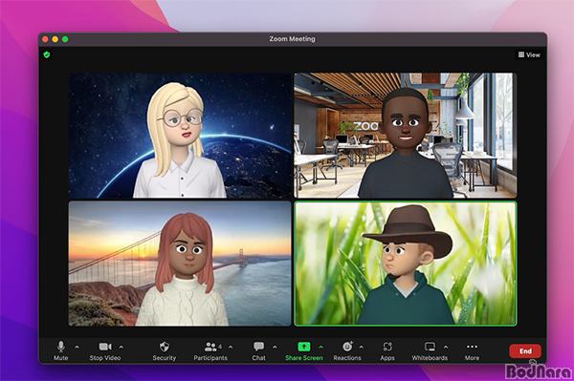Mute the microphone

[61, 350]
